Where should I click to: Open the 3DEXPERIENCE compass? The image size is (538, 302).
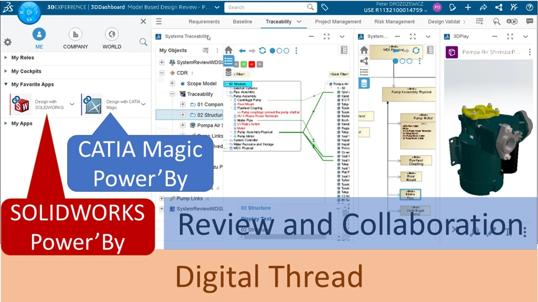tap(29, 12)
